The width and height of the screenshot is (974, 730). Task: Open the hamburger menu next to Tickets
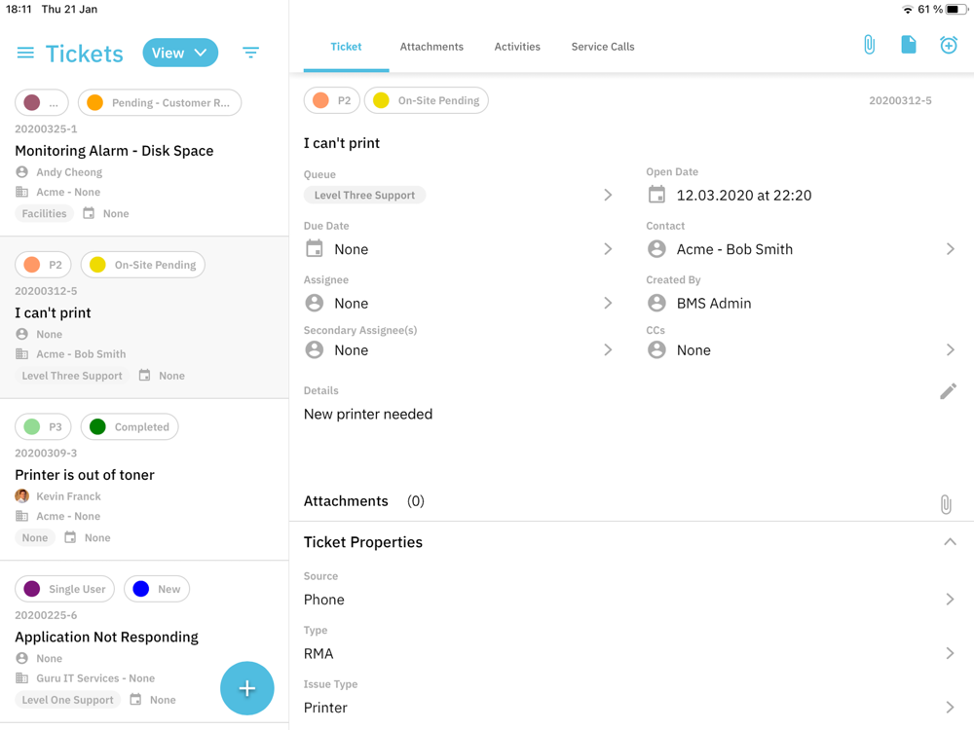[x=25, y=53]
